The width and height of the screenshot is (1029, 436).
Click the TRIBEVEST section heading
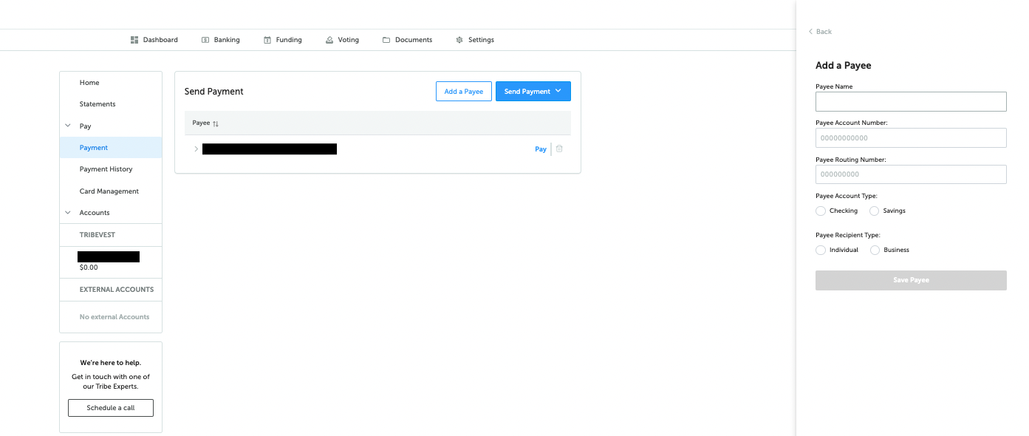click(x=98, y=235)
